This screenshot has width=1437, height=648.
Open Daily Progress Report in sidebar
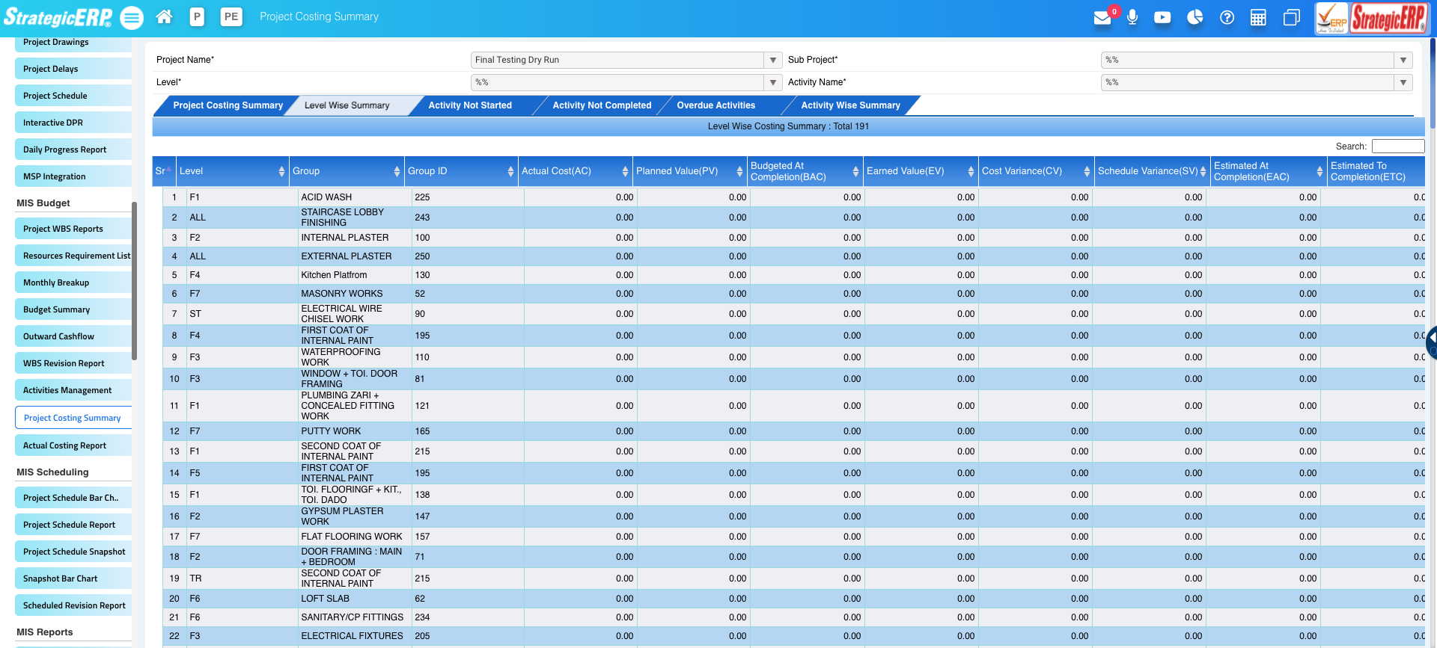click(73, 149)
